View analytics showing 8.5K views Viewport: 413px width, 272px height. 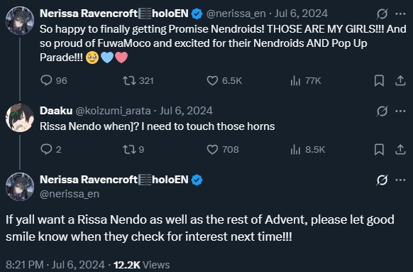(x=308, y=149)
